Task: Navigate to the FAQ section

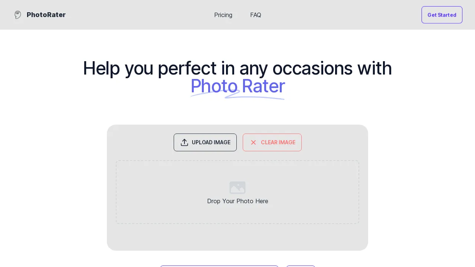Action: pos(256,15)
